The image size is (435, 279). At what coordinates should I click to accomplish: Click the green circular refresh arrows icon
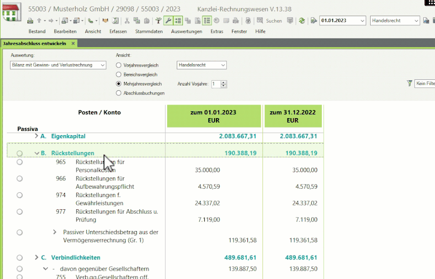pyautogui.click(x=302, y=20)
